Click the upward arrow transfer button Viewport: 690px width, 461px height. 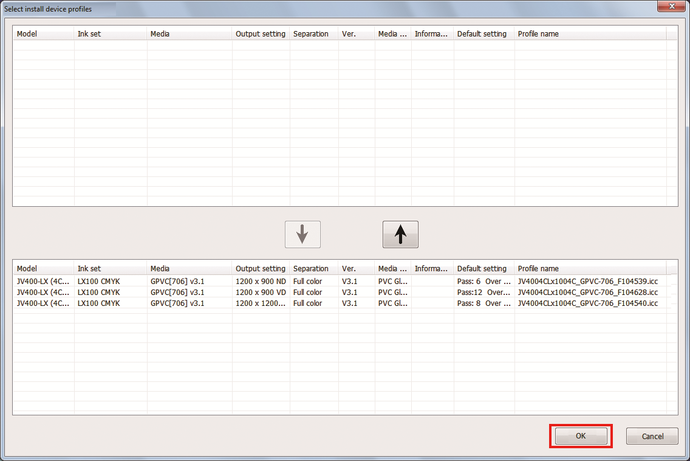pyautogui.click(x=400, y=234)
